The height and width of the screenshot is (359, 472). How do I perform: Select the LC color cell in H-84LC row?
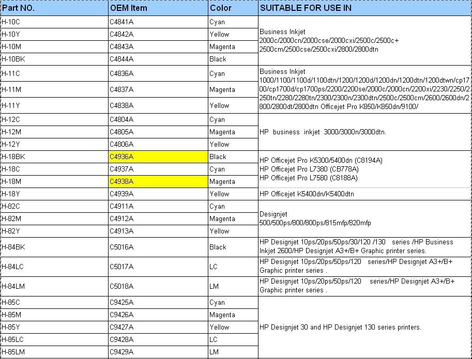click(x=233, y=267)
